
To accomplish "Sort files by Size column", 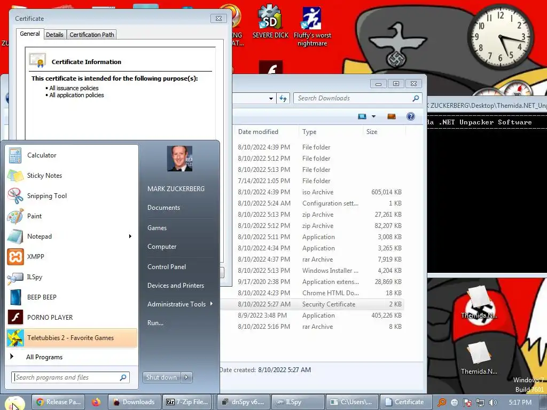I will [384, 132].
